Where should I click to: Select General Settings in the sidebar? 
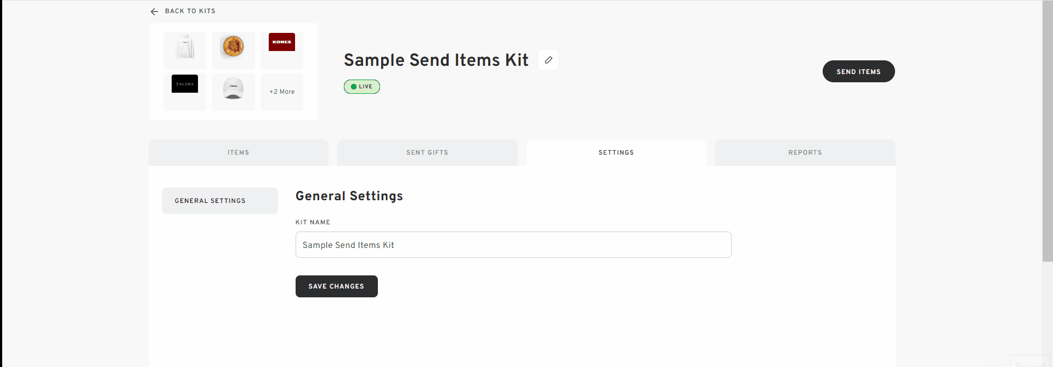[220, 201]
